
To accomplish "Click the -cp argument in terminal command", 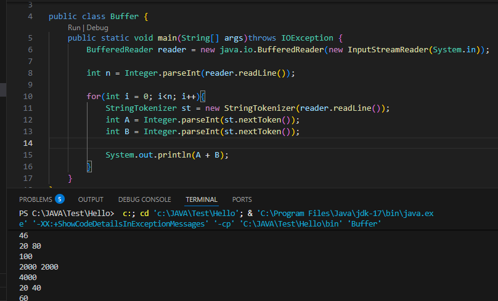I will (x=224, y=224).
